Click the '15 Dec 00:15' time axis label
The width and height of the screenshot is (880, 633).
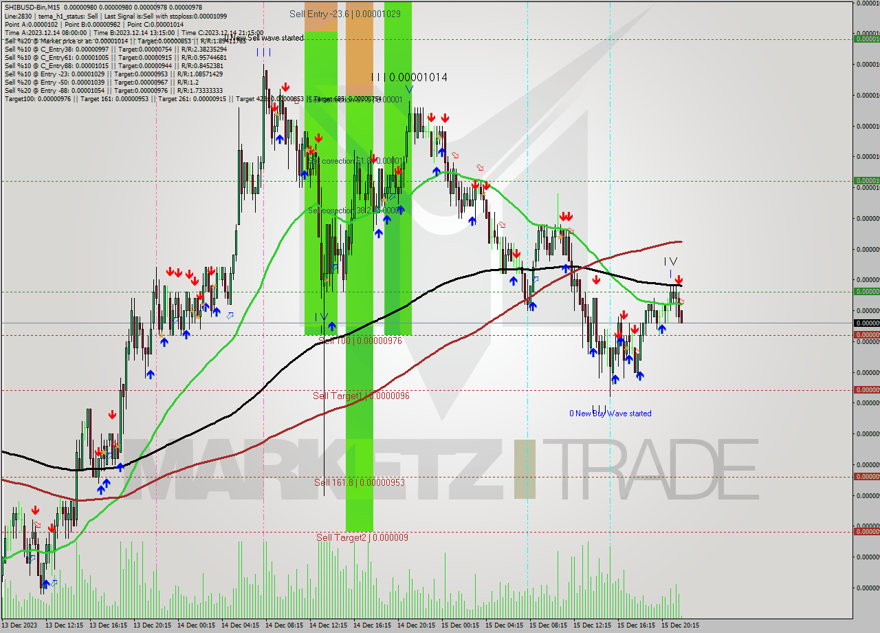[x=460, y=625]
